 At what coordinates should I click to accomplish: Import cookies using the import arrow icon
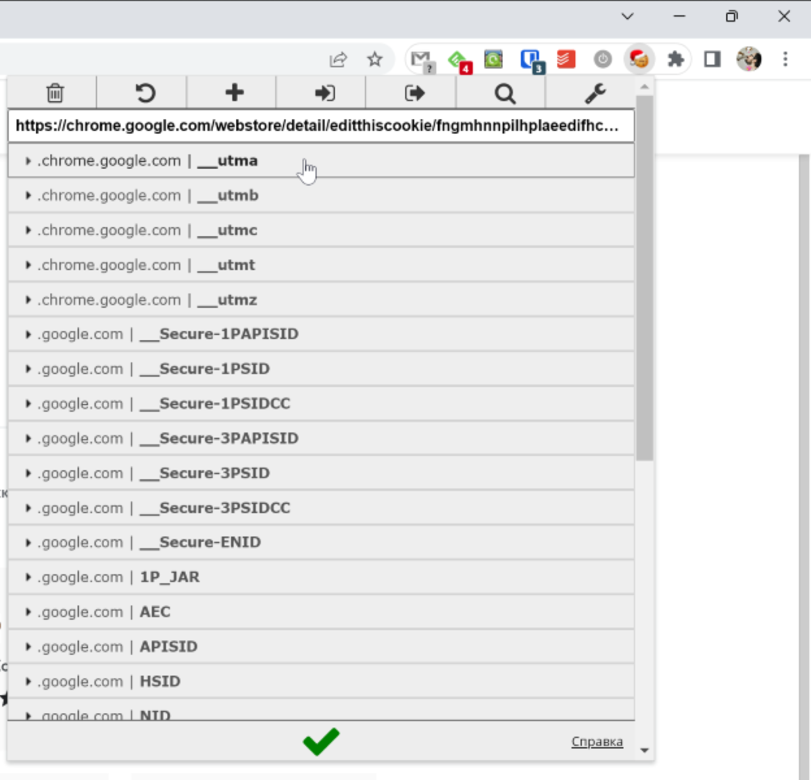324,93
